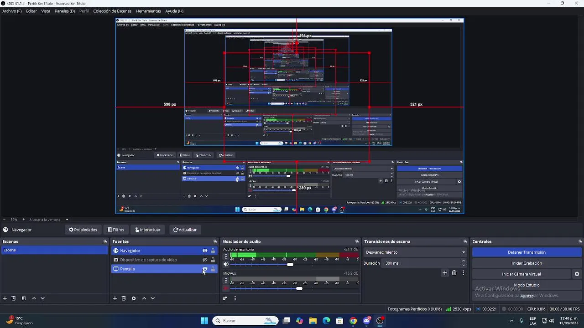The image size is (584, 328).
Task: Show hidden system tray icons chevron
Action: 511,321
